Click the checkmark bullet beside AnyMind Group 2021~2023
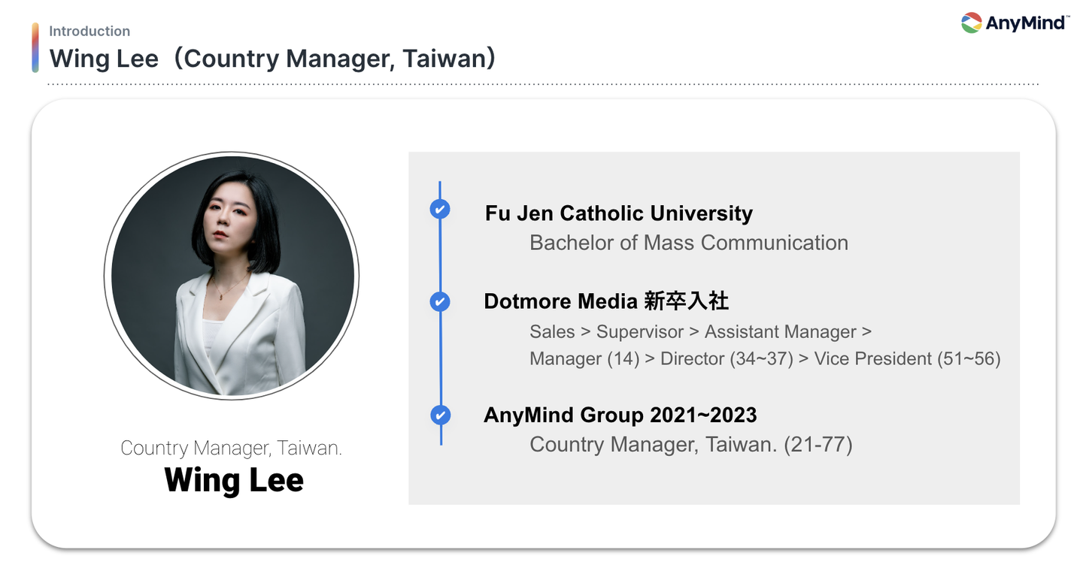1083x562 pixels. tap(440, 415)
